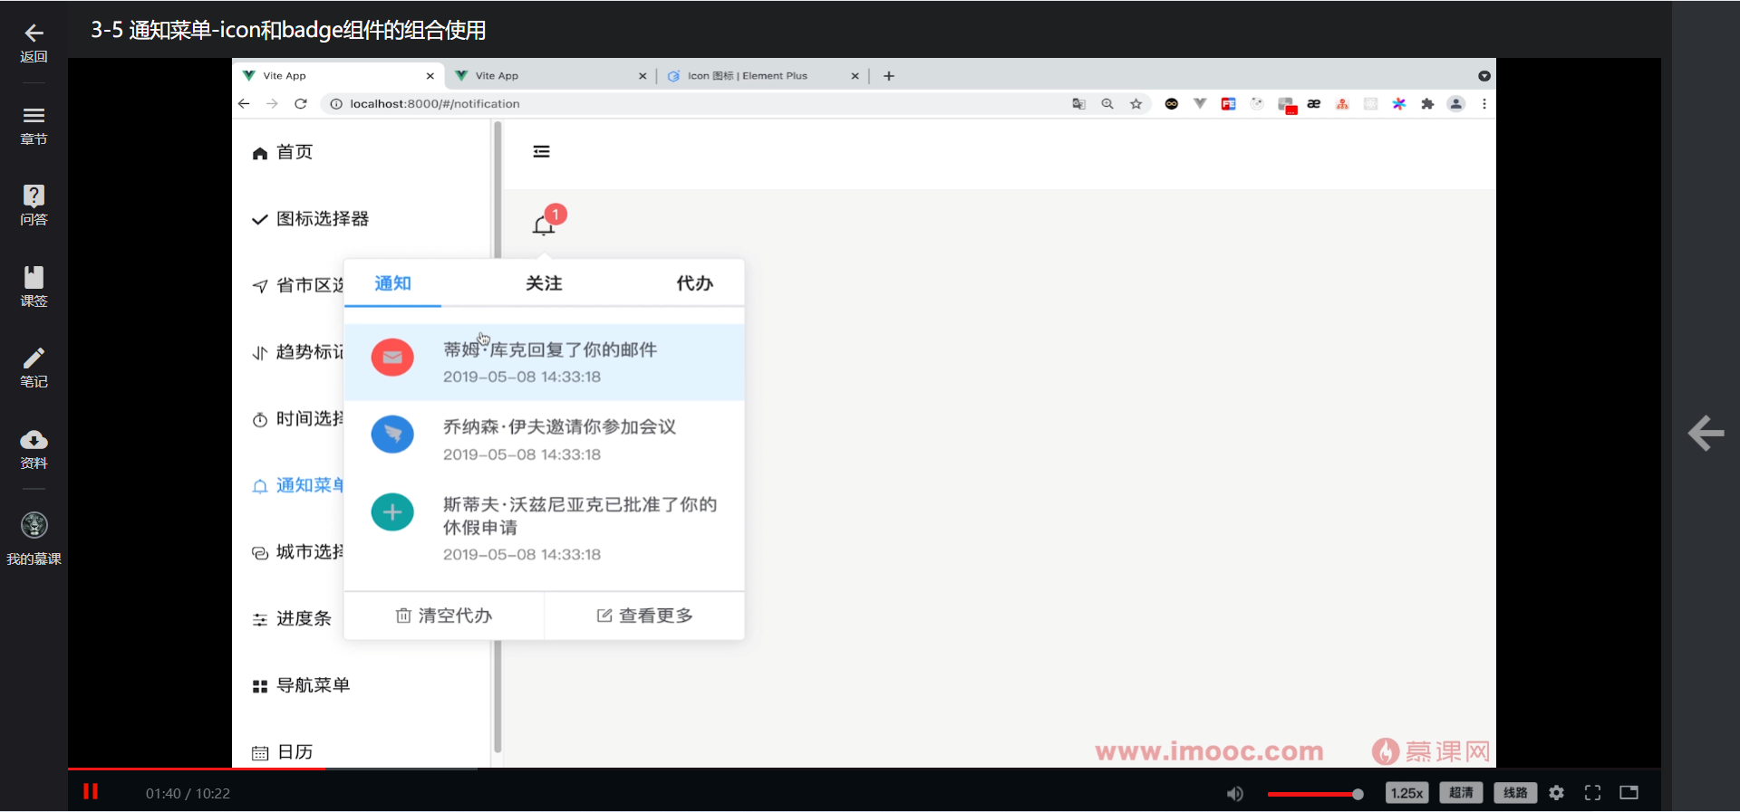Switch to the 通知 tab

pyautogui.click(x=392, y=283)
